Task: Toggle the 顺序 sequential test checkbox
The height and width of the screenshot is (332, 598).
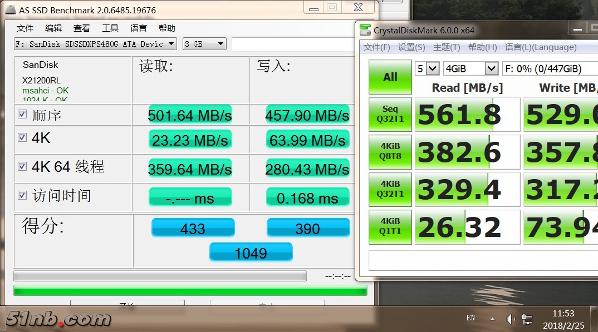Action: 22,115
